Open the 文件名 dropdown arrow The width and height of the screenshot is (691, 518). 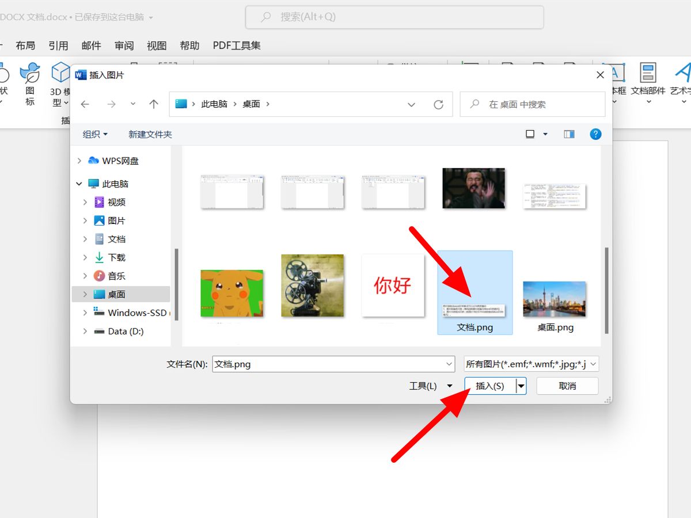(x=450, y=364)
